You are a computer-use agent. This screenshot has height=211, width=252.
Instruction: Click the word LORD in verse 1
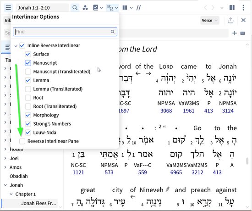point(166,67)
